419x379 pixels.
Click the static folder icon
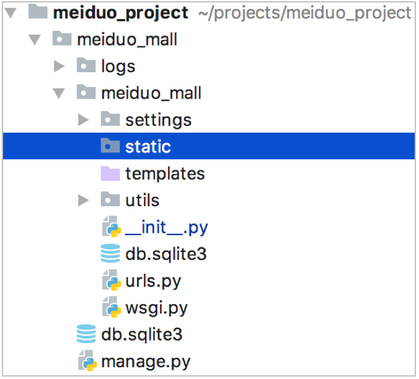pos(111,146)
